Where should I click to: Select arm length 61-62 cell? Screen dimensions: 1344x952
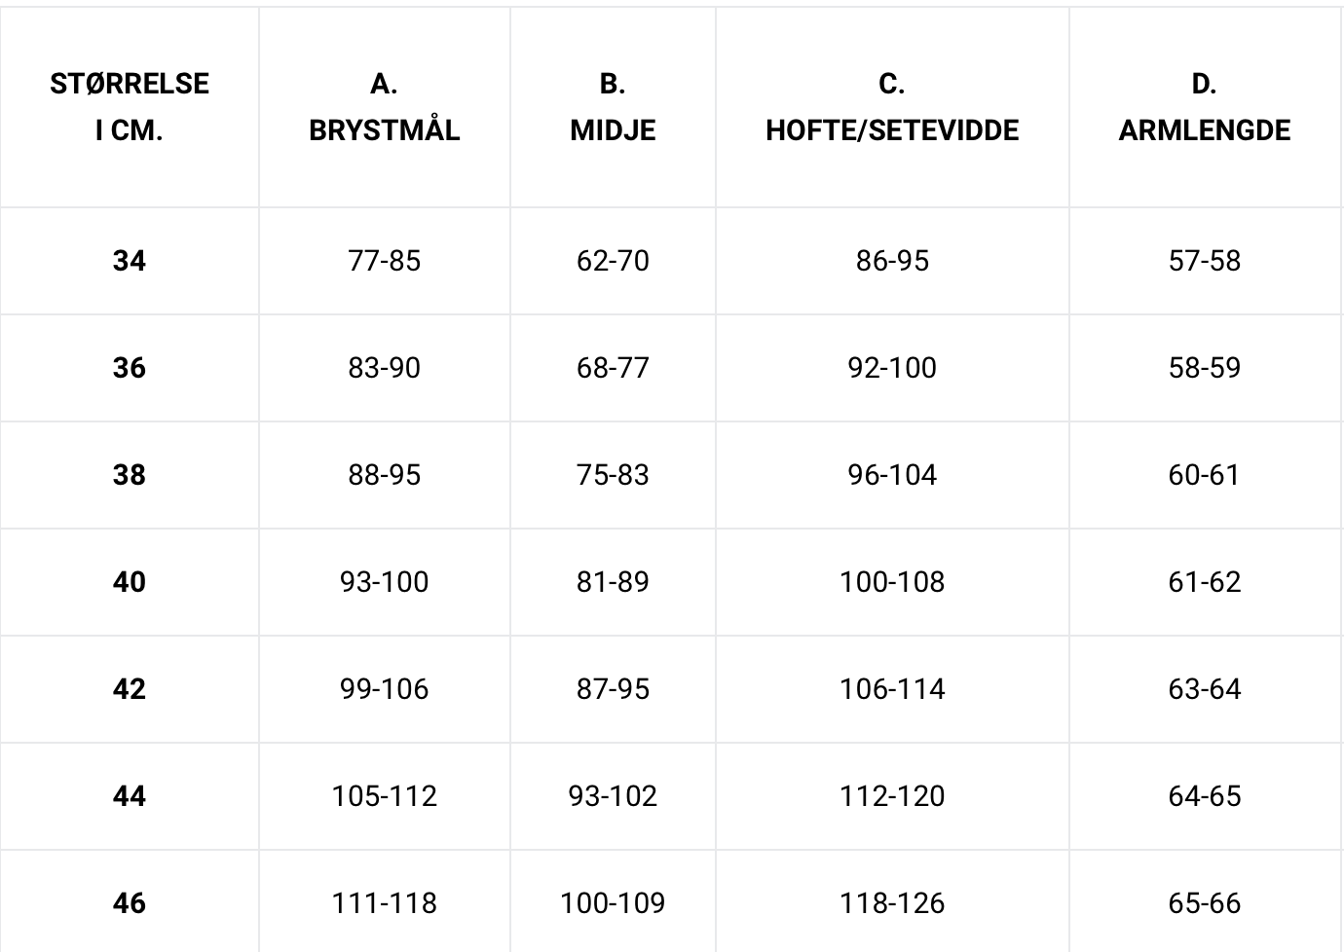(x=1205, y=582)
